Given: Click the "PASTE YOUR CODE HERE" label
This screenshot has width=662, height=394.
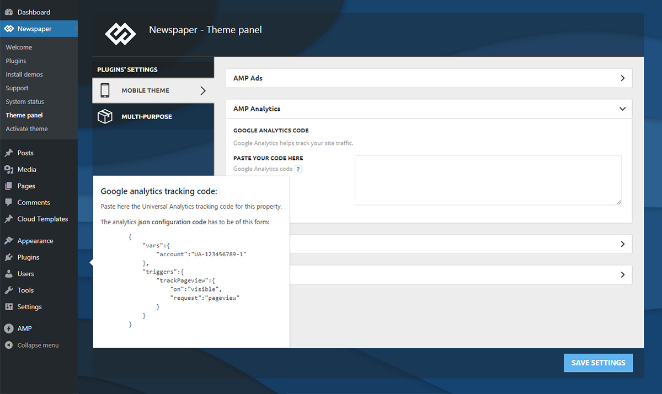Looking at the screenshot, I should pos(268,158).
